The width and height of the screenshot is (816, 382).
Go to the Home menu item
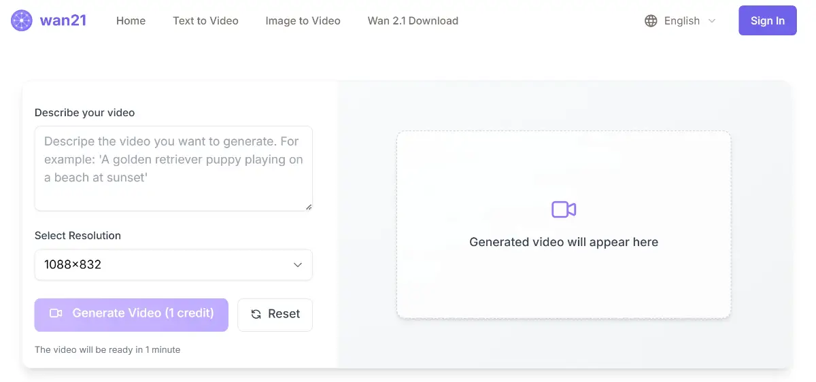point(131,21)
